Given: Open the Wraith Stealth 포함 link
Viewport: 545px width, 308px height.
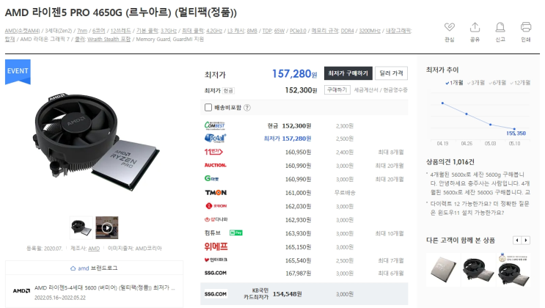Looking at the screenshot, I should 109,40.
